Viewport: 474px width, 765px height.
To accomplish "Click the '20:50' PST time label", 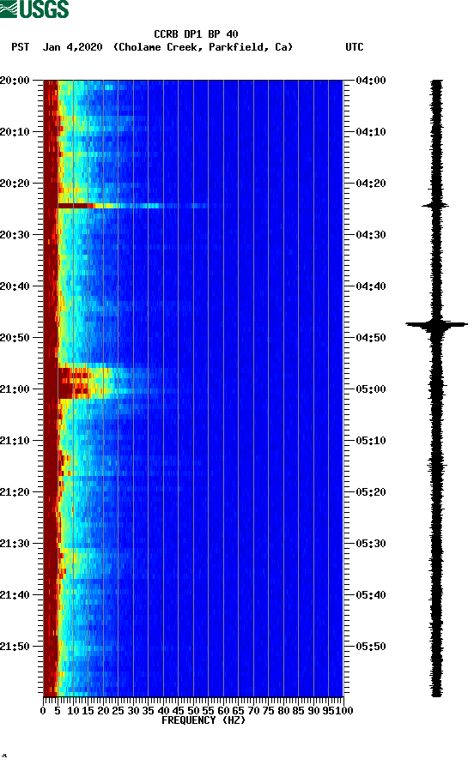I will [15, 338].
